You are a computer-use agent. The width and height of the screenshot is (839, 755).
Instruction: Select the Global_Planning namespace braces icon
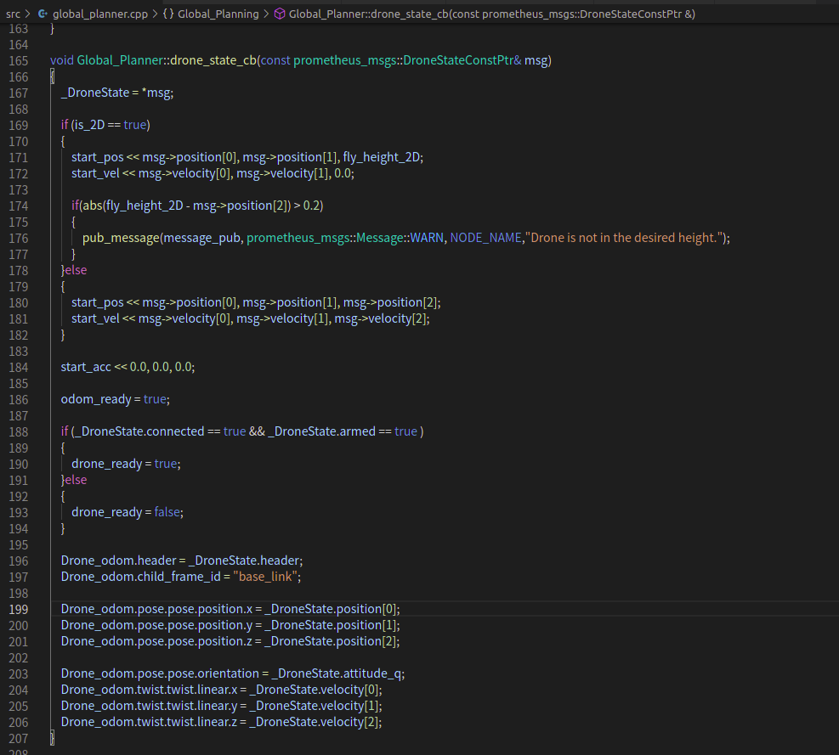point(168,14)
